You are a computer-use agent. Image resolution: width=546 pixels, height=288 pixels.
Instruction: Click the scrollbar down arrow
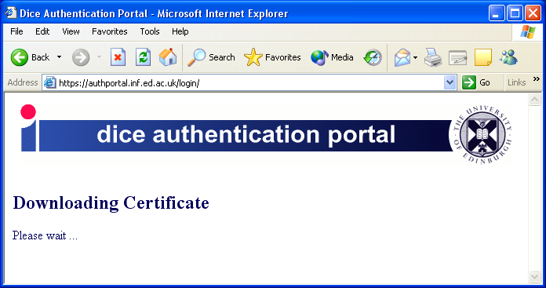click(x=534, y=276)
